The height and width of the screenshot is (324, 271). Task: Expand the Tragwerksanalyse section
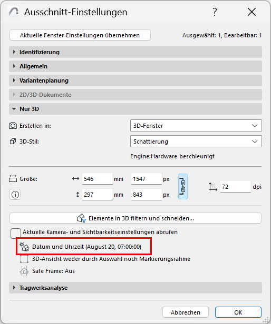tap(135, 288)
